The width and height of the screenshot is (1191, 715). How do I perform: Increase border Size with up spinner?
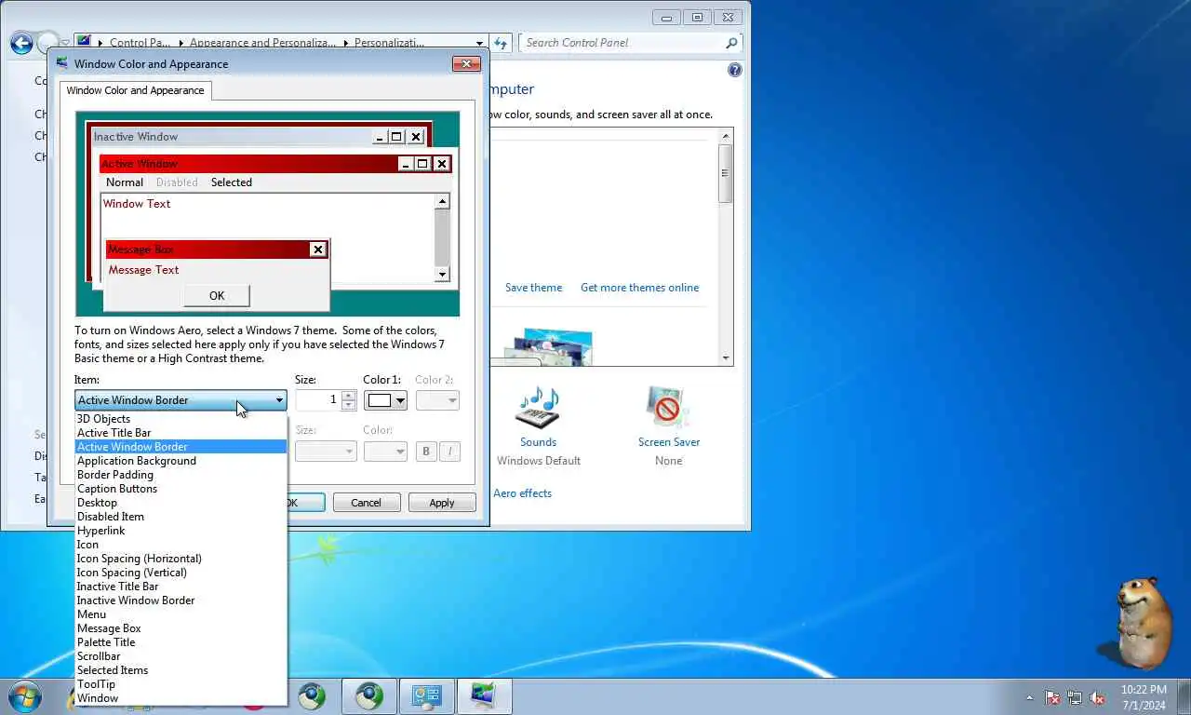[x=348, y=395]
